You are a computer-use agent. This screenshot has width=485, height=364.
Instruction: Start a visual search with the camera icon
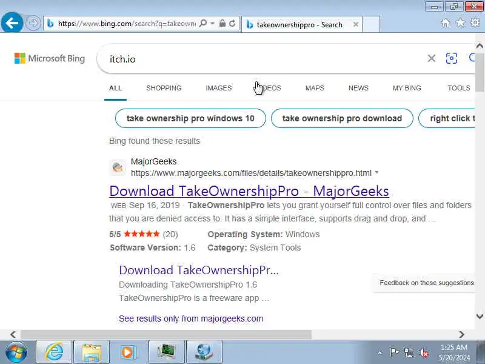point(451,58)
